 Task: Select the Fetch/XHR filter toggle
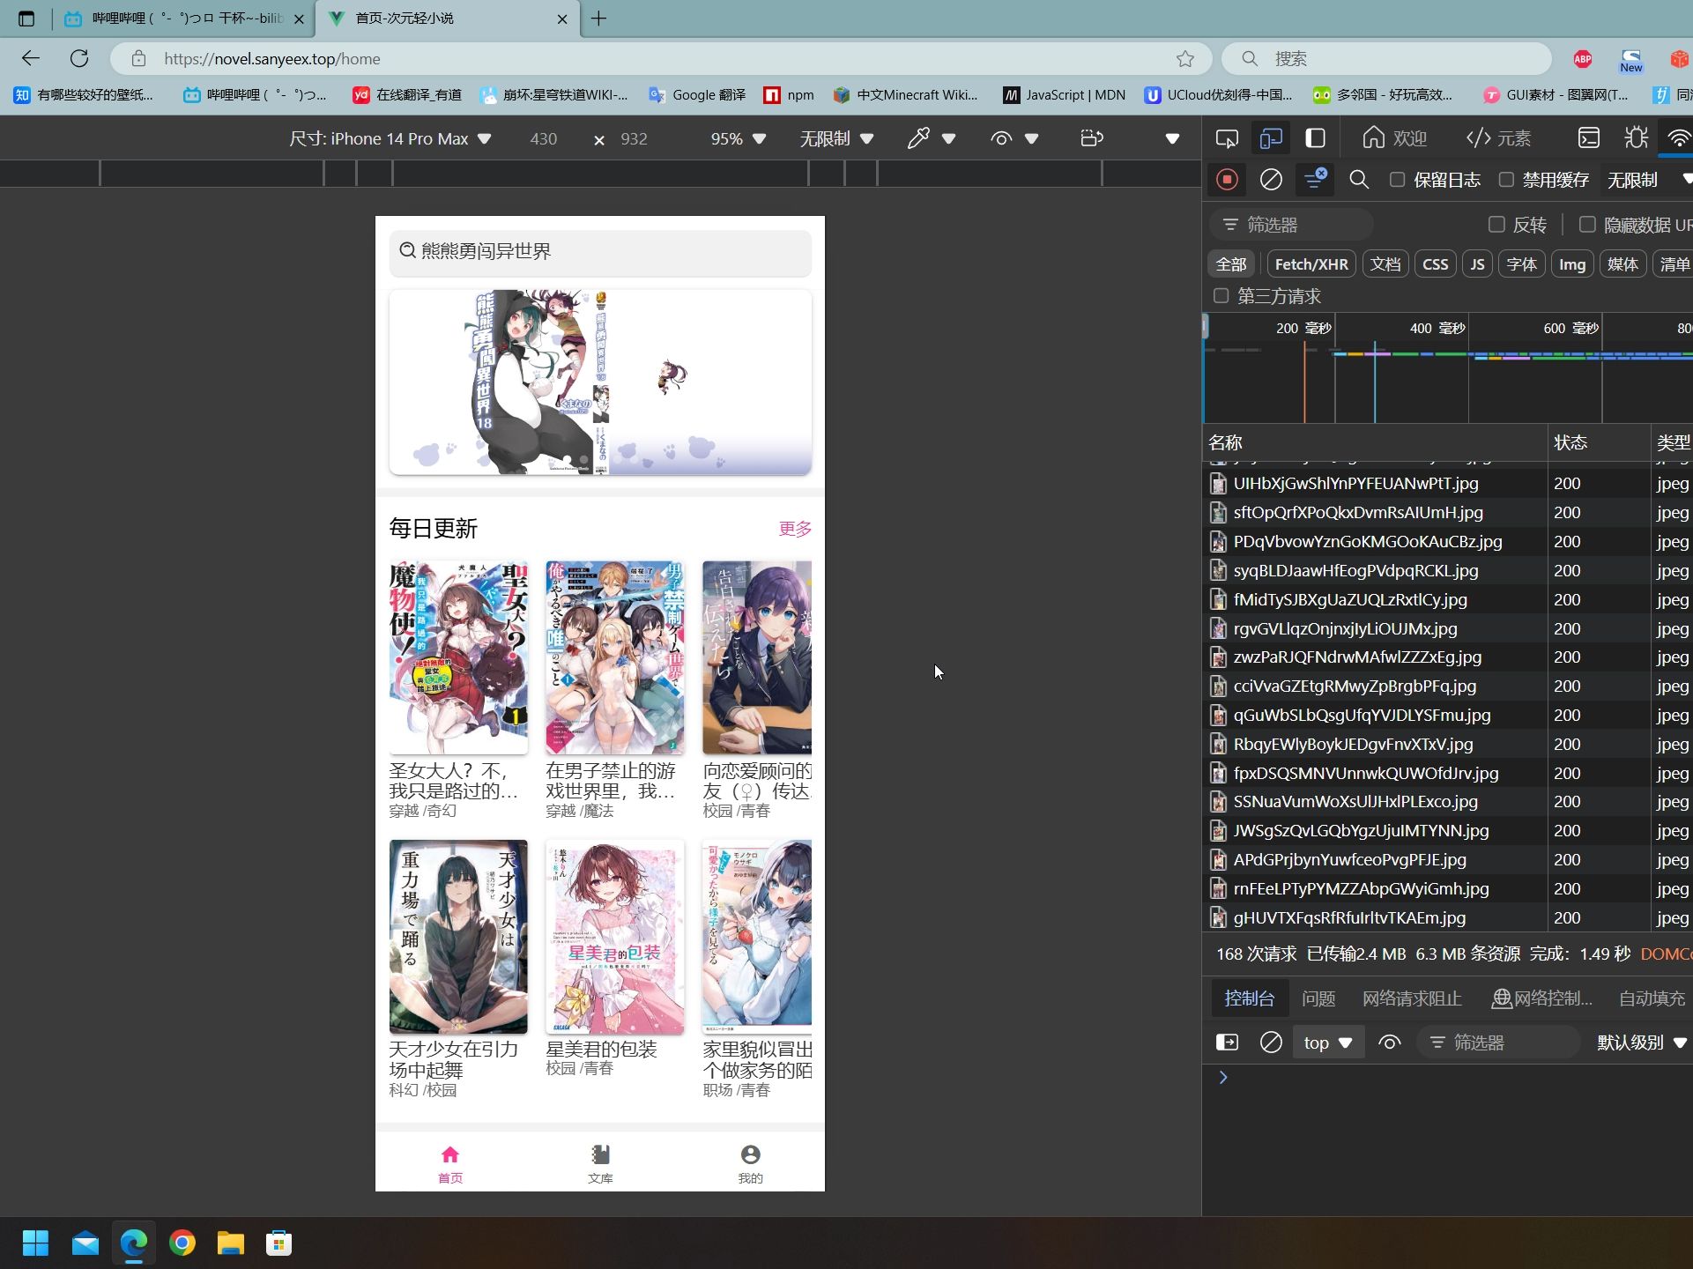click(x=1311, y=264)
